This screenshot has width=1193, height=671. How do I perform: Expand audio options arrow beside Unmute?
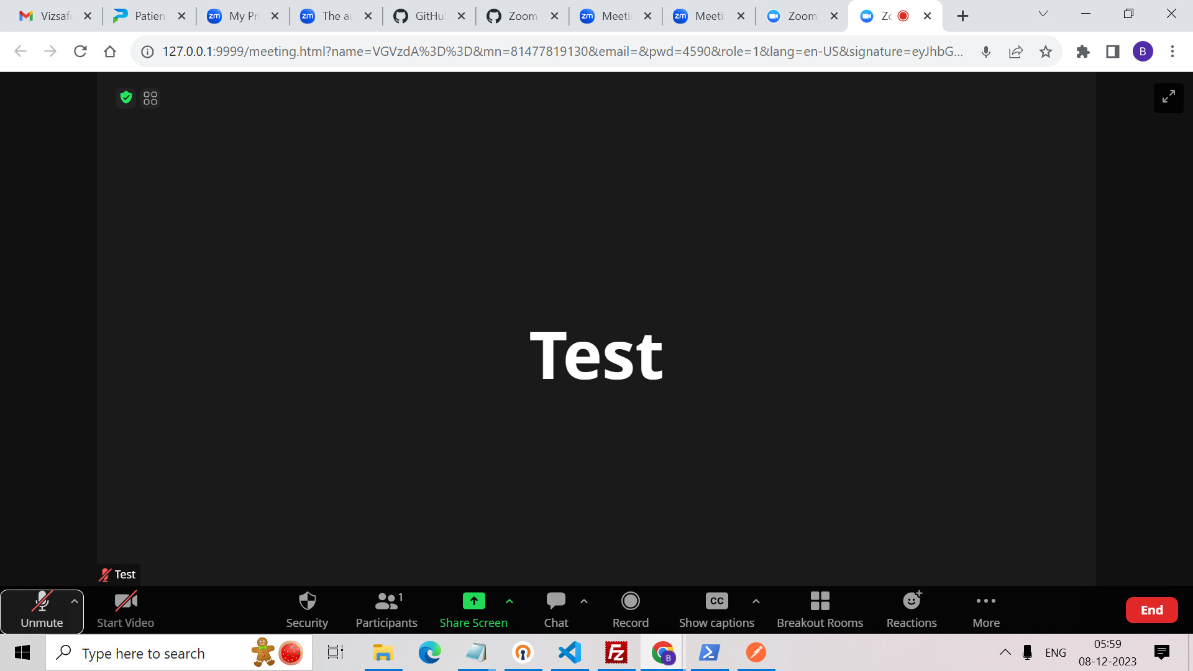75,601
